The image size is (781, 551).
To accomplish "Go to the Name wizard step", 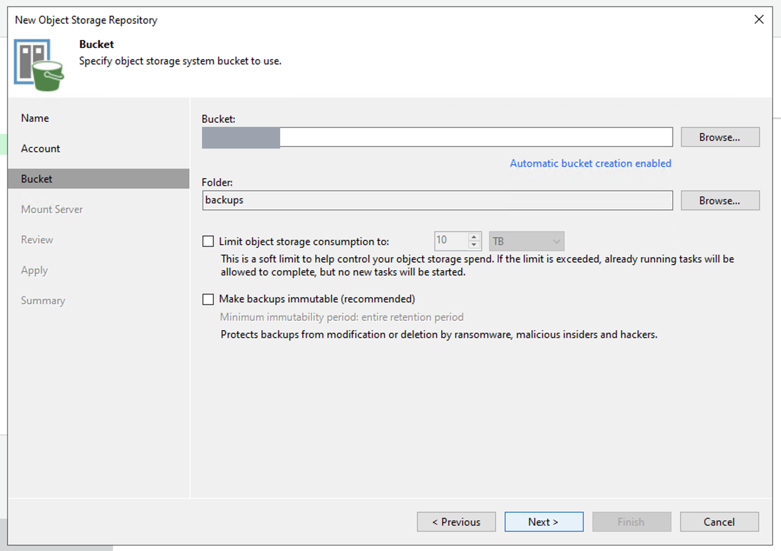I will [35, 118].
